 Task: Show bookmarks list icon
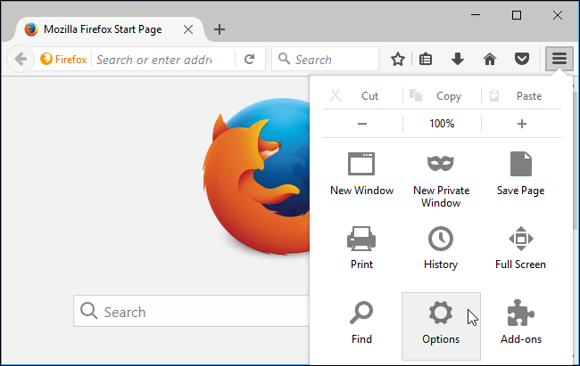click(427, 60)
